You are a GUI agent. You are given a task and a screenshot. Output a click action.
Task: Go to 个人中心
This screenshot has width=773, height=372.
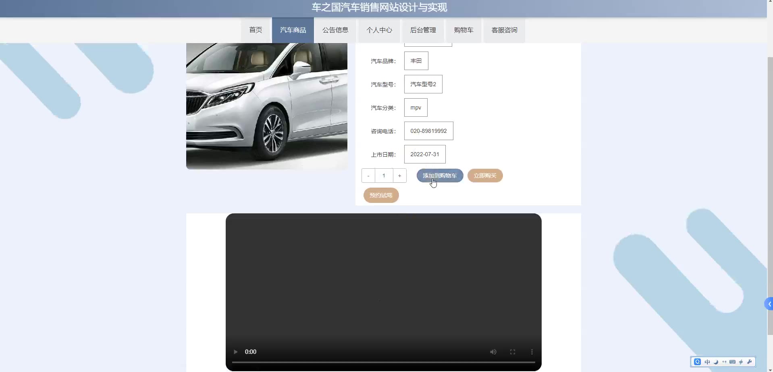pos(379,30)
